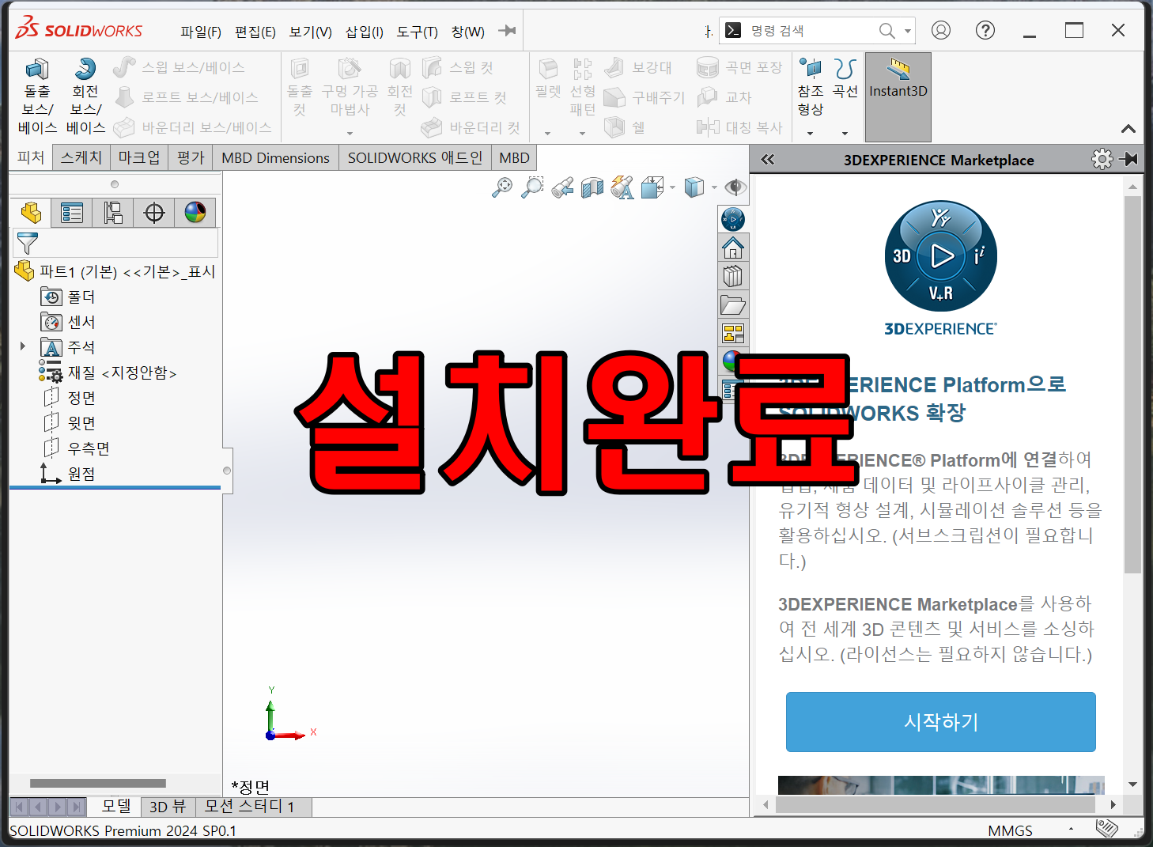Switch to the 3D 뷰 bottom tab
This screenshot has width=1153, height=847.
168,806
